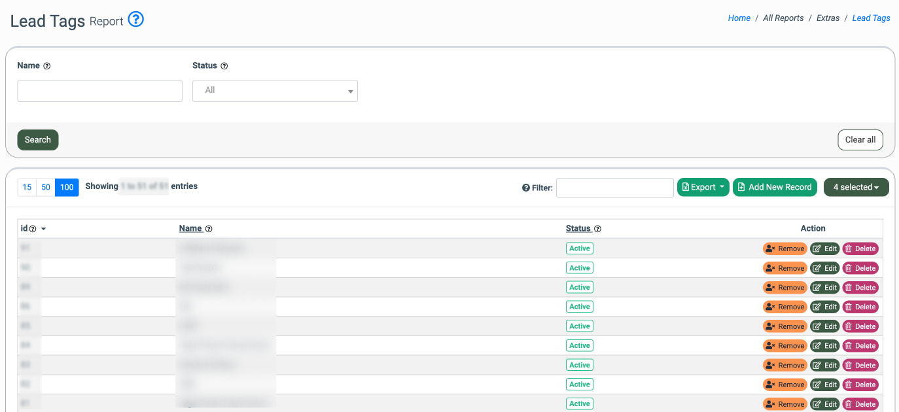Show 50 entries per page
The height and width of the screenshot is (412, 899).
pyautogui.click(x=46, y=187)
